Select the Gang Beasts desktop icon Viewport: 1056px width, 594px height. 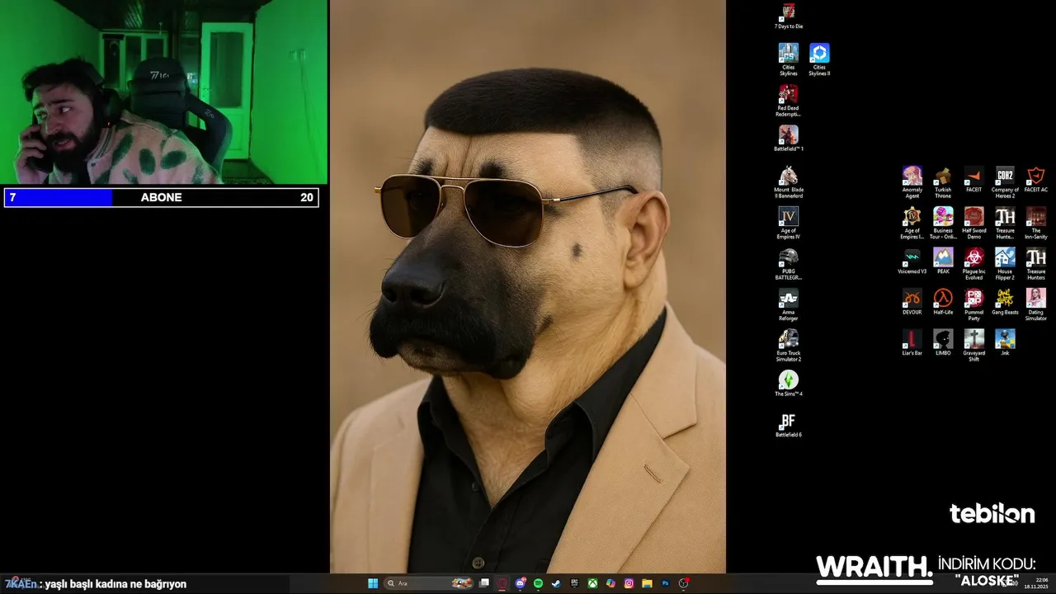pos(1005,302)
